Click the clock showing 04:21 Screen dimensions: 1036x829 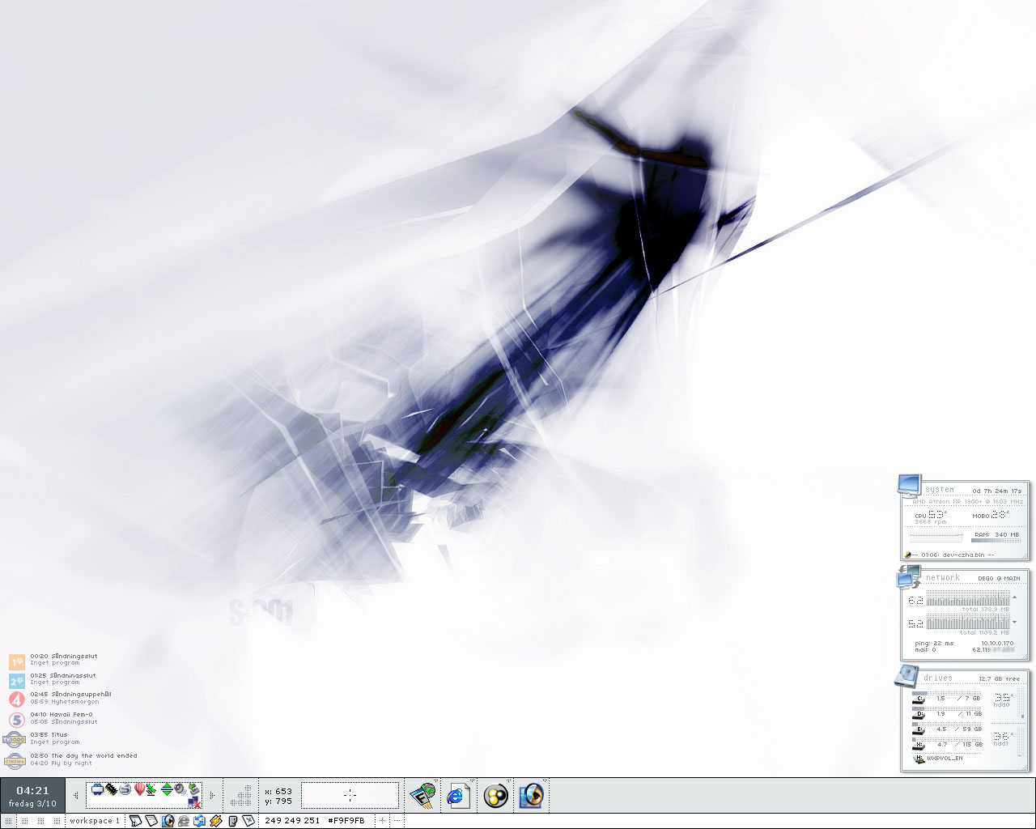click(32, 790)
